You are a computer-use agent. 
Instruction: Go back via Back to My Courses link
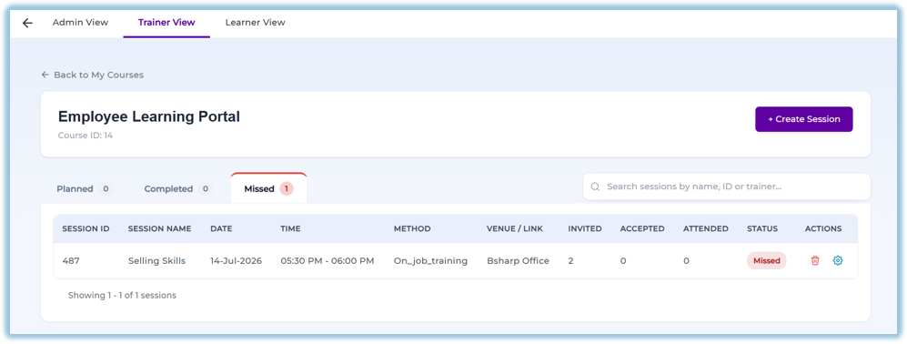click(93, 75)
